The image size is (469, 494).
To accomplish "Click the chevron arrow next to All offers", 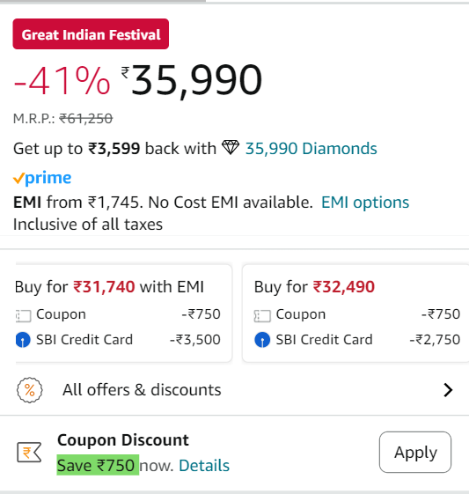I will click(x=448, y=390).
